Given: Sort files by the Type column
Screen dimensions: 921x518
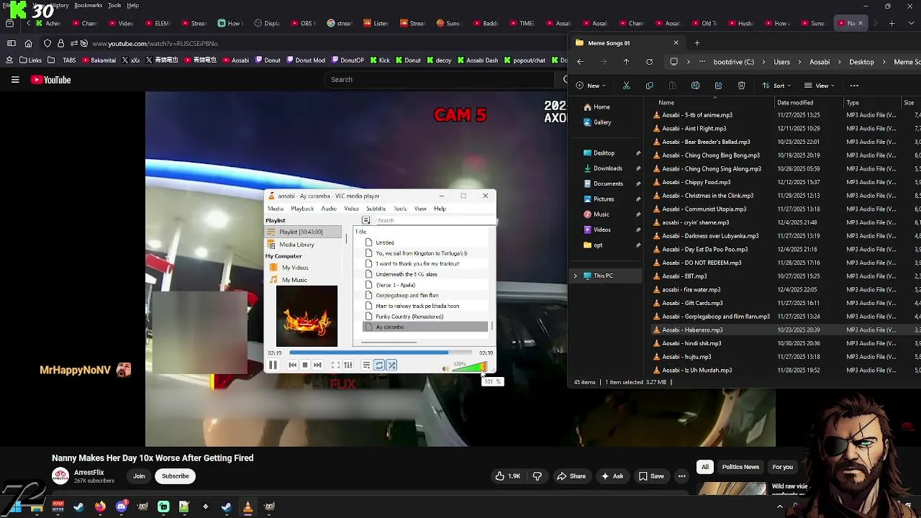Looking at the screenshot, I should pos(853,103).
